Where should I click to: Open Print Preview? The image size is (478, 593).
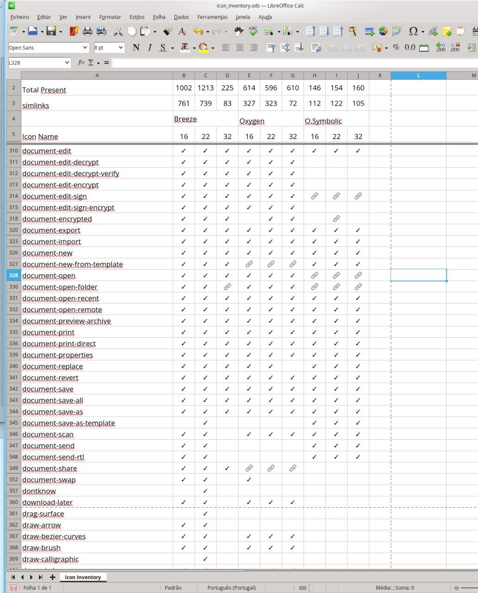click(x=101, y=32)
